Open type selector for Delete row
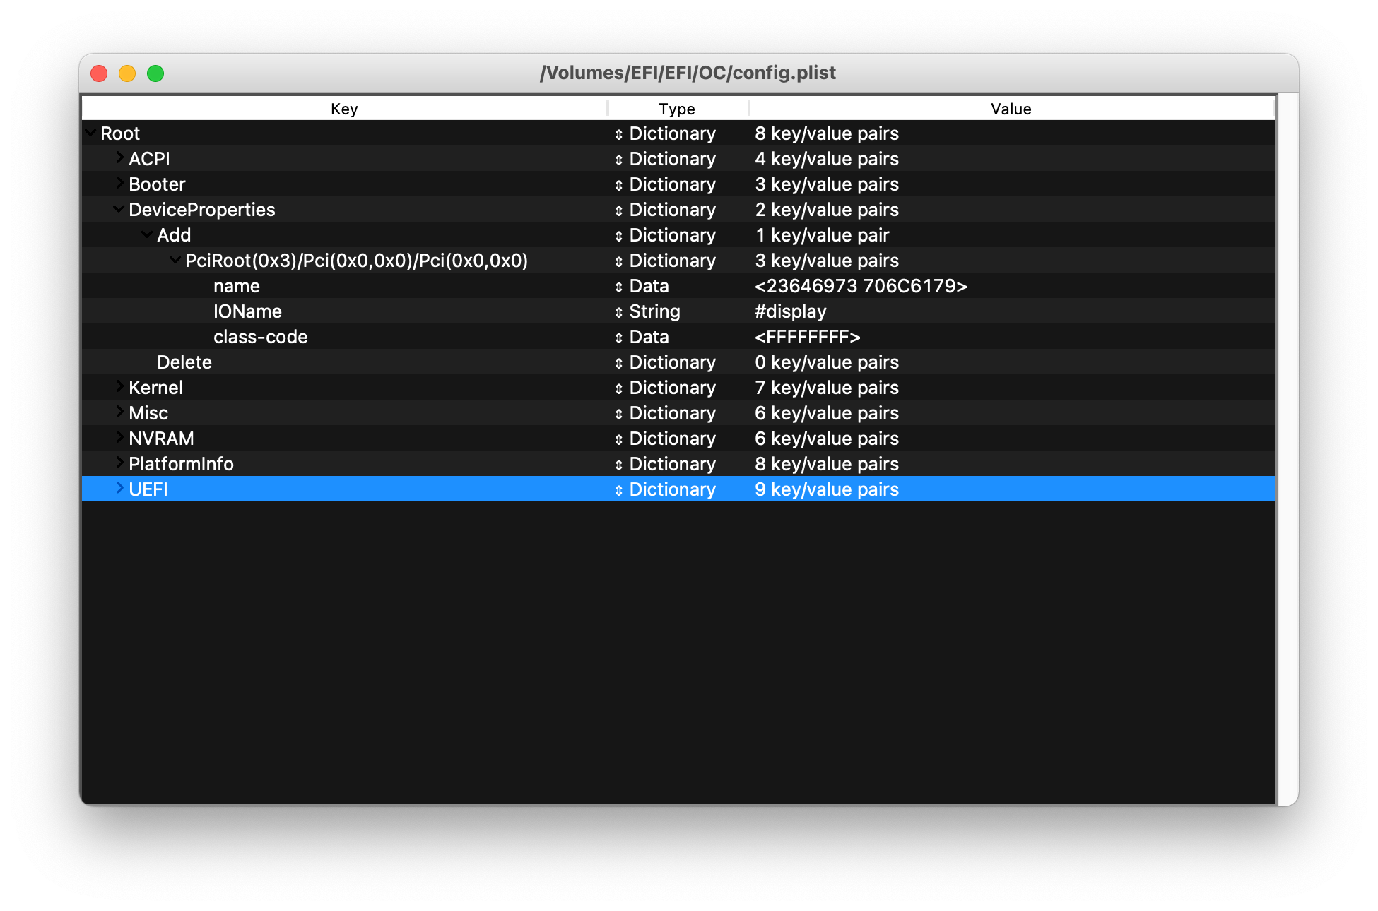Screen dimensions: 1378x911 click(618, 363)
